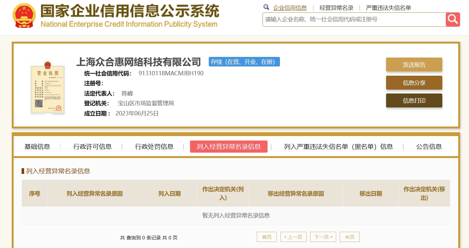Click the English title National Enterprise Credit Information Publicity System
The width and height of the screenshot is (469, 248).
coord(129,24)
